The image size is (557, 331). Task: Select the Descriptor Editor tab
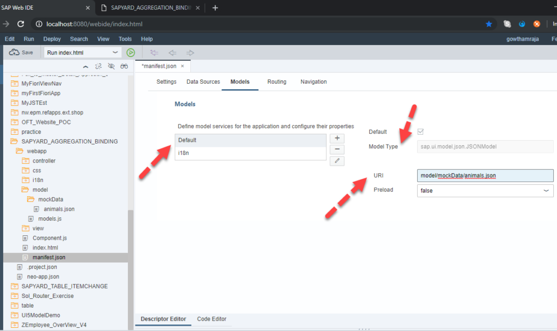(x=163, y=319)
